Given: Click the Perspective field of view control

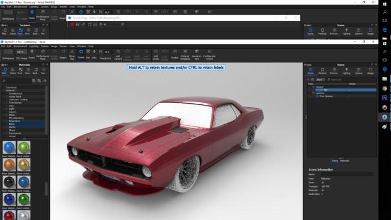Looking at the screenshot, I should pyautogui.click(x=105, y=54).
